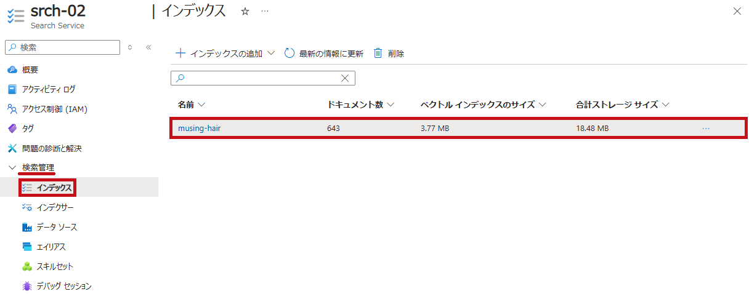Open the header more options ellipsis
Viewport: 749px width, 294px height.
tap(265, 12)
